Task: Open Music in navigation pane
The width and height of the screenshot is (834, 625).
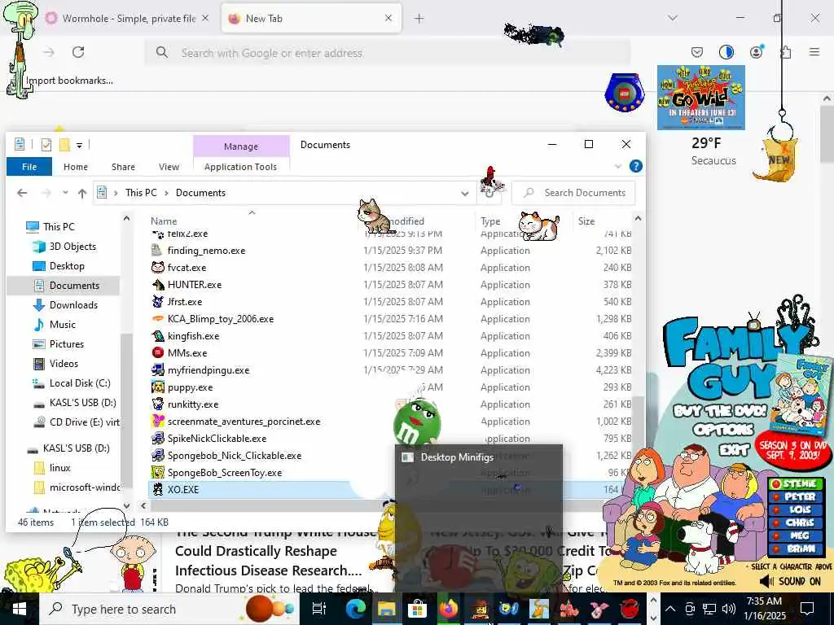Action: point(62,325)
